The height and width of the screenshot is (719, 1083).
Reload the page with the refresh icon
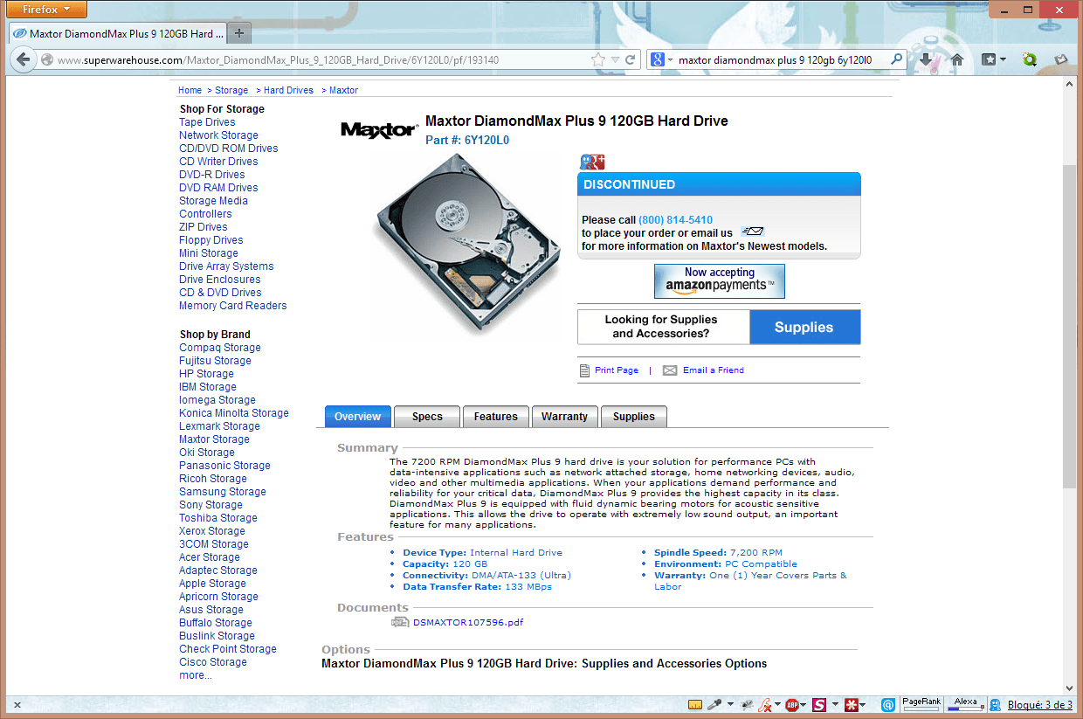click(x=631, y=59)
